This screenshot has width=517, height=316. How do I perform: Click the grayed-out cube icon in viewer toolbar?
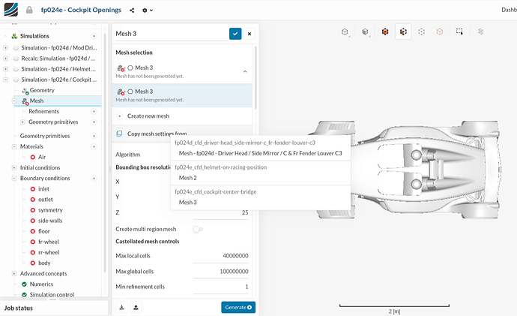tap(481, 32)
